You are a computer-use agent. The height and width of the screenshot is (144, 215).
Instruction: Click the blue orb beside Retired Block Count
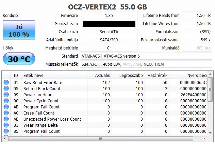coord(6,89)
